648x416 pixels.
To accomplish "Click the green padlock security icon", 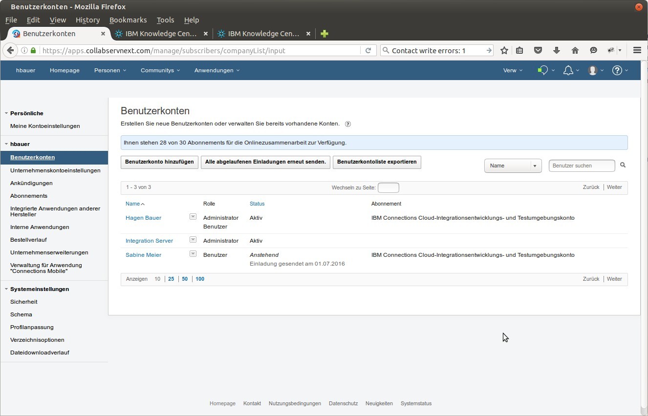I will click(33, 50).
